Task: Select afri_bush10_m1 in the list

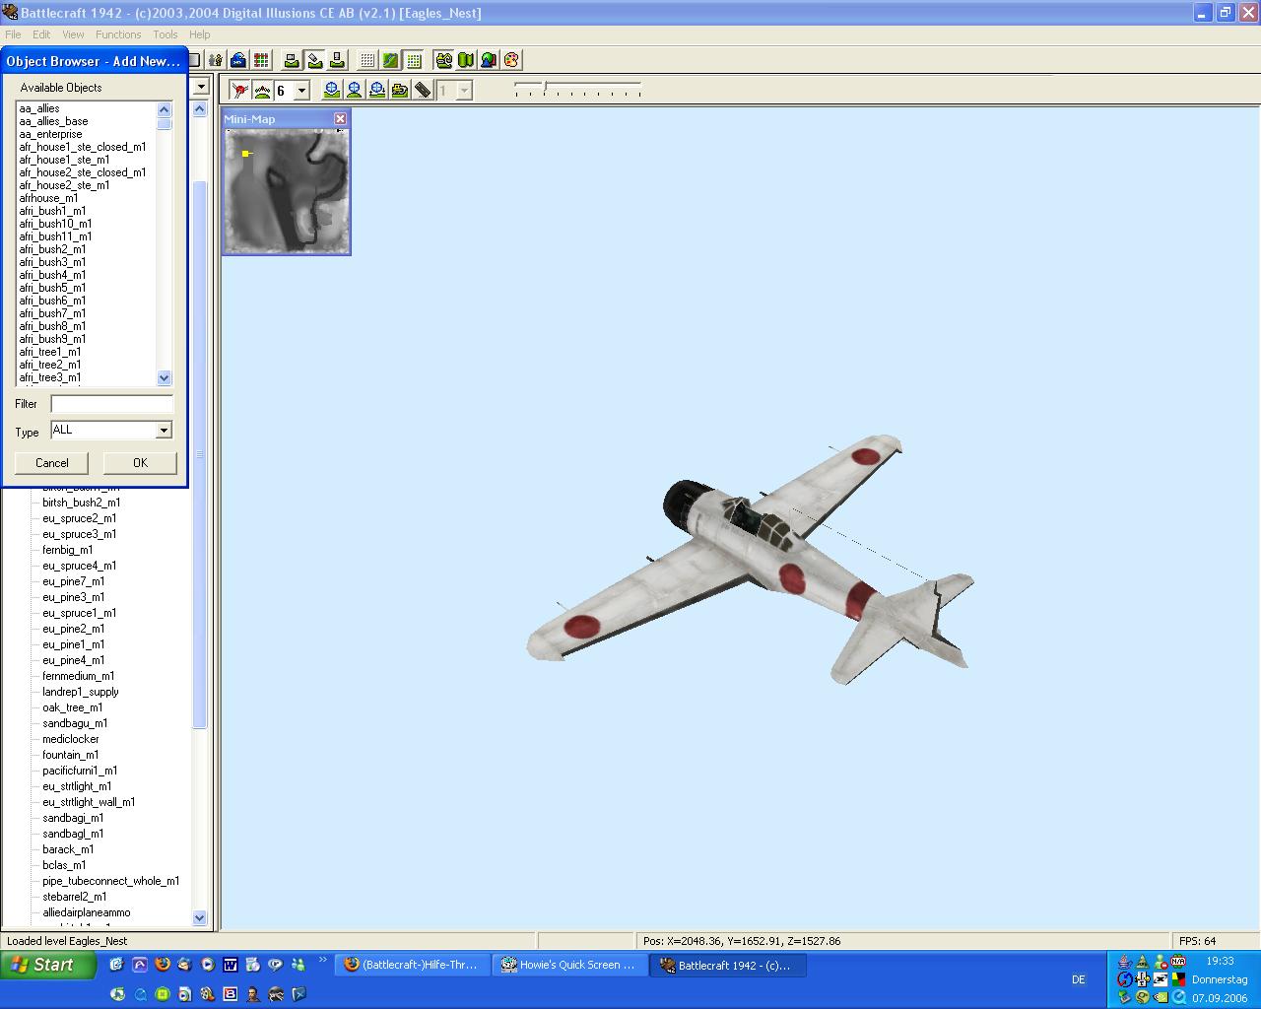Action: pos(55,224)
